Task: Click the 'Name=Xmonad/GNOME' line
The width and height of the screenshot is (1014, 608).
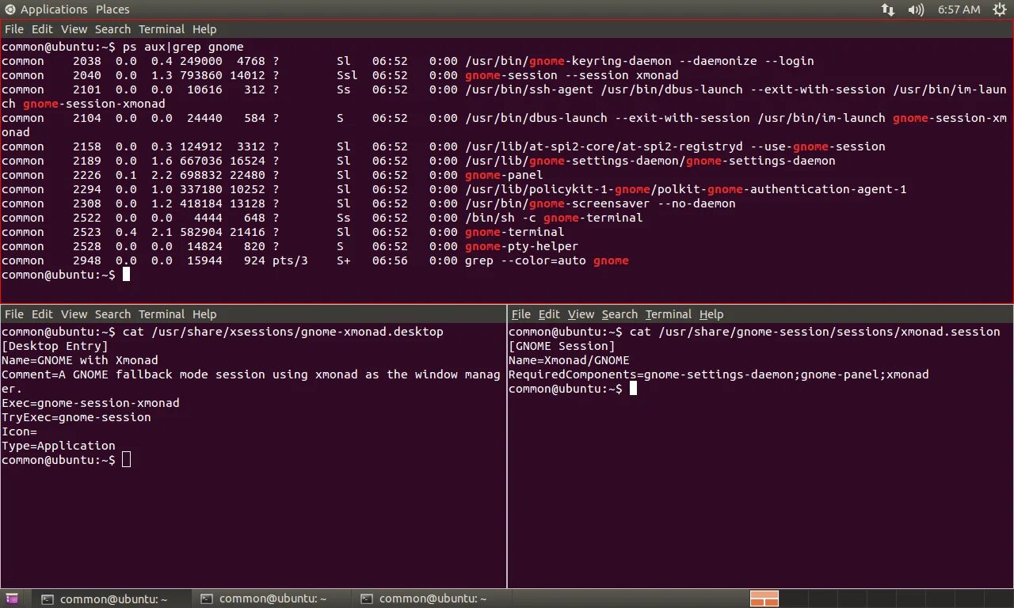Action: click(x=569, y=360)
